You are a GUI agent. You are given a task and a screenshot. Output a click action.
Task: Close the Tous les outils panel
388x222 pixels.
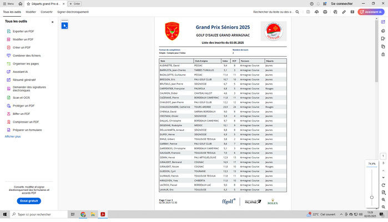(x=53, y=22)
